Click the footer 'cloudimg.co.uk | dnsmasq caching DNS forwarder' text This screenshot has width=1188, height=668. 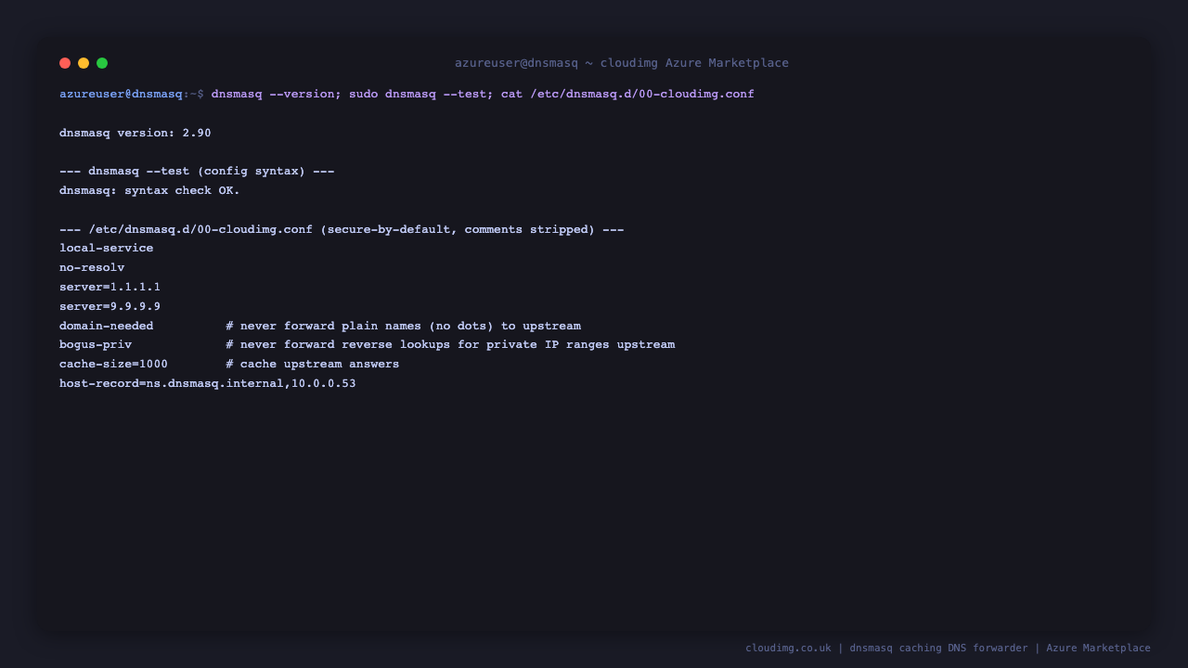click(886, 648)
